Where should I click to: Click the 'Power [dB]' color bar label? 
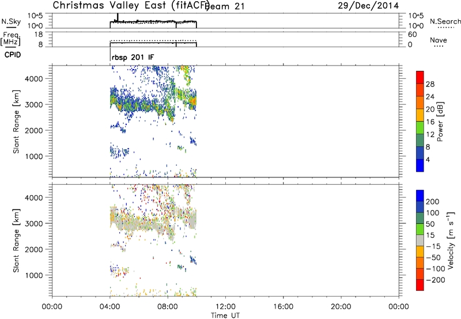click(440, 121)
